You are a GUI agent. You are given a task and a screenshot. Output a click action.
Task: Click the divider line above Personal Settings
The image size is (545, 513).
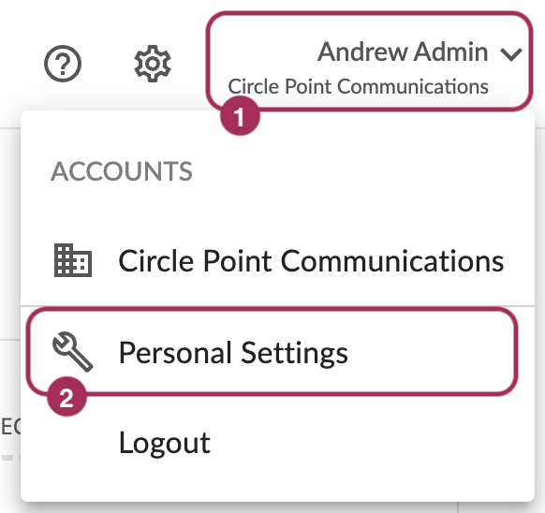(x=277, y=306)
